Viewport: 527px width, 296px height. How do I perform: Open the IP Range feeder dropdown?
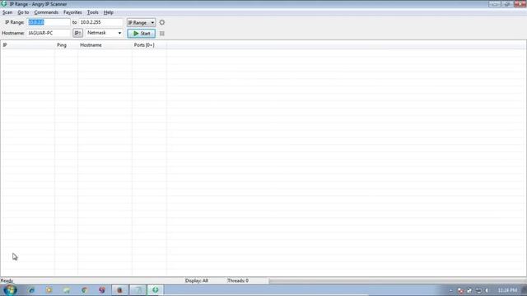pyautogui.click(x=141, y=22)
